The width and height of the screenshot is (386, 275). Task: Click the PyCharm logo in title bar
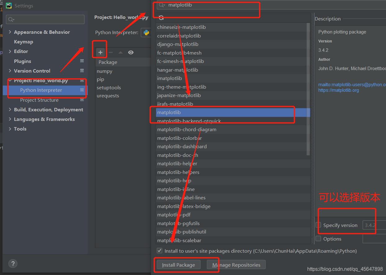[x=9, y=6]
